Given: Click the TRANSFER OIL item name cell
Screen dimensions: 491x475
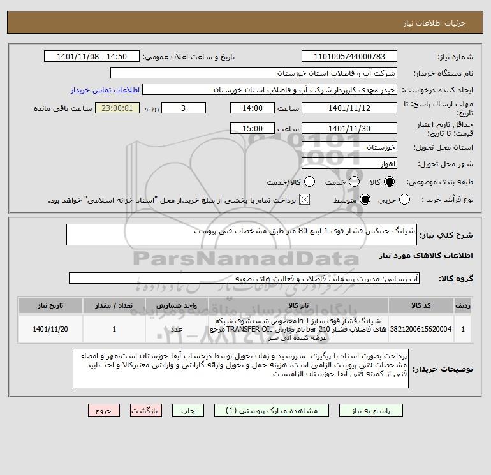Looking at the screenshot, I should 298,329.
